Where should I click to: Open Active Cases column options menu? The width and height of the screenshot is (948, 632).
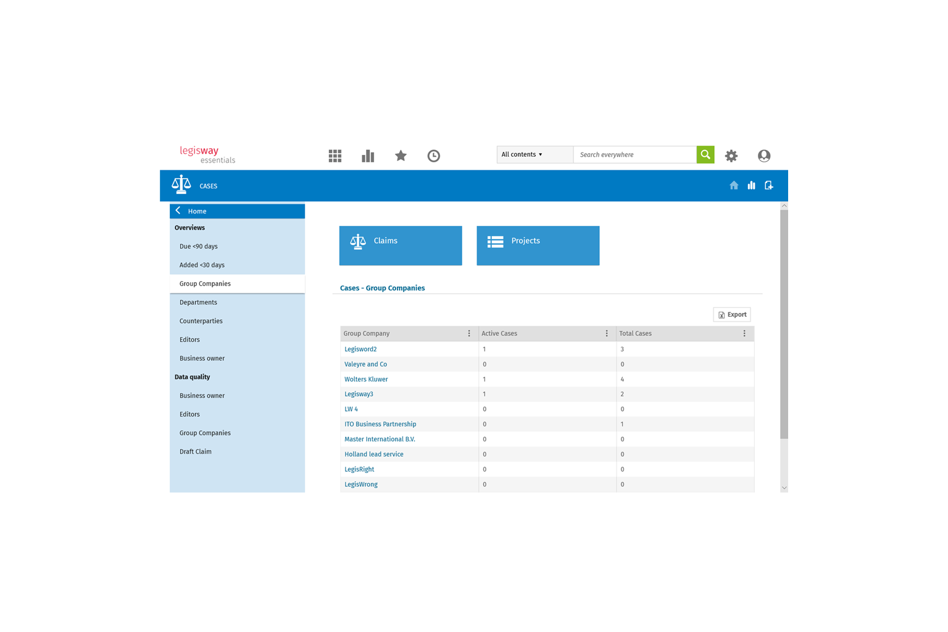[607, 333]
